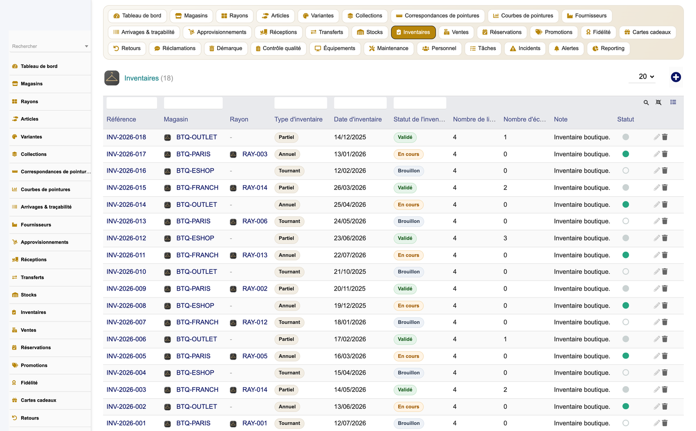696x431 pixels.
Task: Select Ventes in the left sidebar
Action: point(28,330)
